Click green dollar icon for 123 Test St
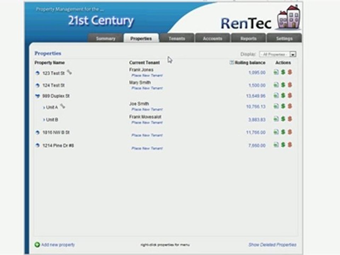340x255 pixels. (283, 72)
